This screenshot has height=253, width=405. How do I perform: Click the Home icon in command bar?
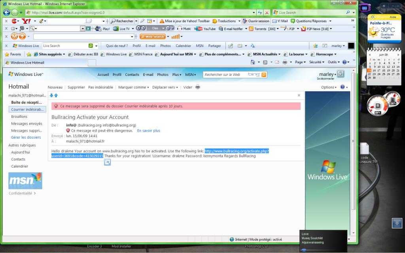[x=253, y=62]
